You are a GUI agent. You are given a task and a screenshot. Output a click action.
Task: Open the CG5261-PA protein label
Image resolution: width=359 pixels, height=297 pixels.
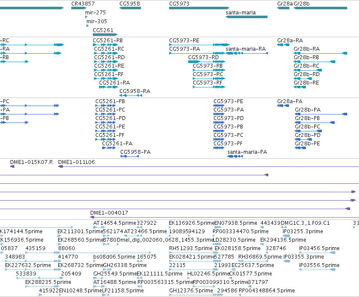[117, 144]
